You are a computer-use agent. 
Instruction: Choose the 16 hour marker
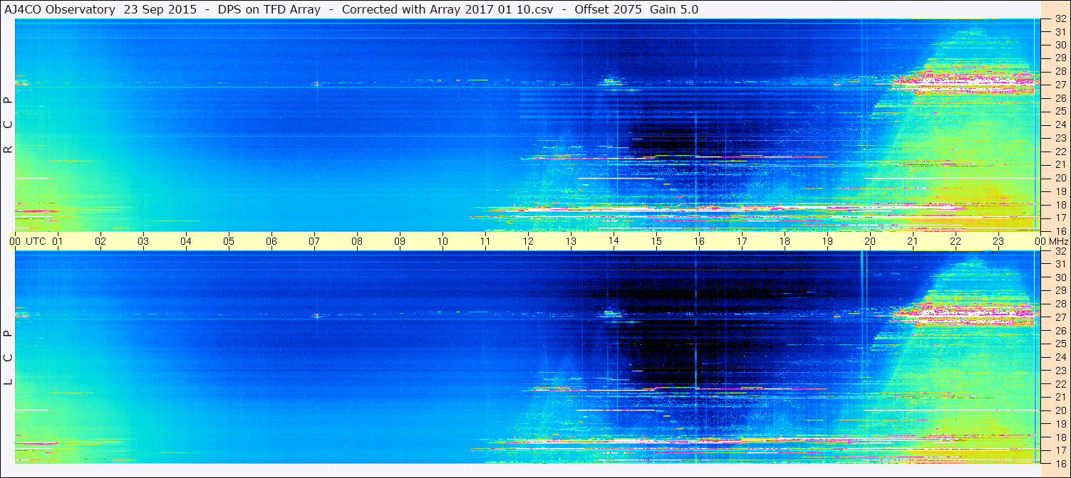point(699,241)
